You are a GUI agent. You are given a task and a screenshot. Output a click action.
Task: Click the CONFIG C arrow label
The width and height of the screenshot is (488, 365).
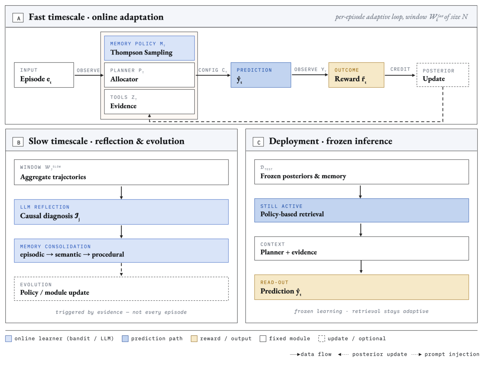(213, 70)
